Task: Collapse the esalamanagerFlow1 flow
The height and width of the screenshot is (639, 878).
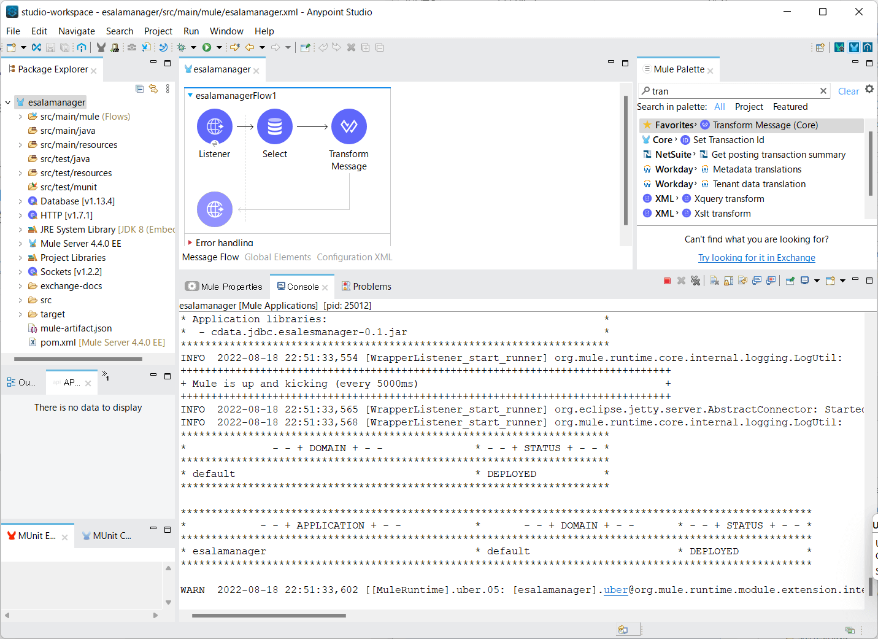Action: [x=190, y=96]
